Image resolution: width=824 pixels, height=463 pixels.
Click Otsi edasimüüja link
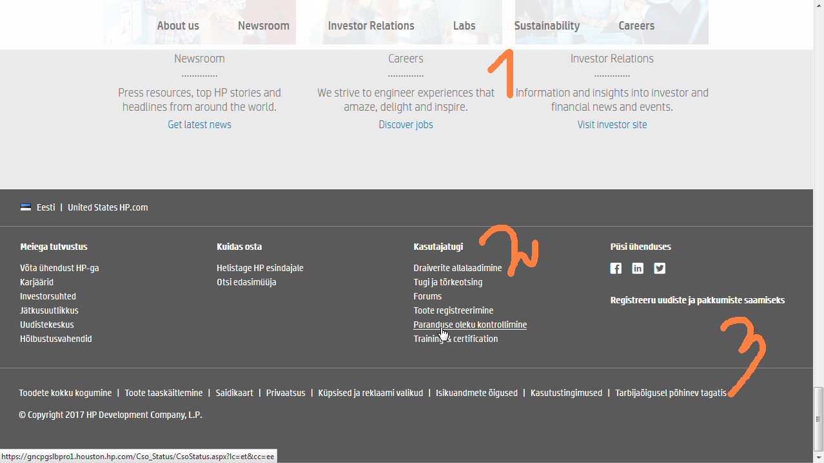(246, 282)
